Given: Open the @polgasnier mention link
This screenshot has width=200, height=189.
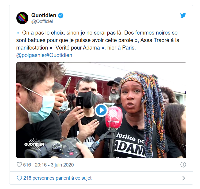Looking at the screenshot, I should tap(31, 55).
